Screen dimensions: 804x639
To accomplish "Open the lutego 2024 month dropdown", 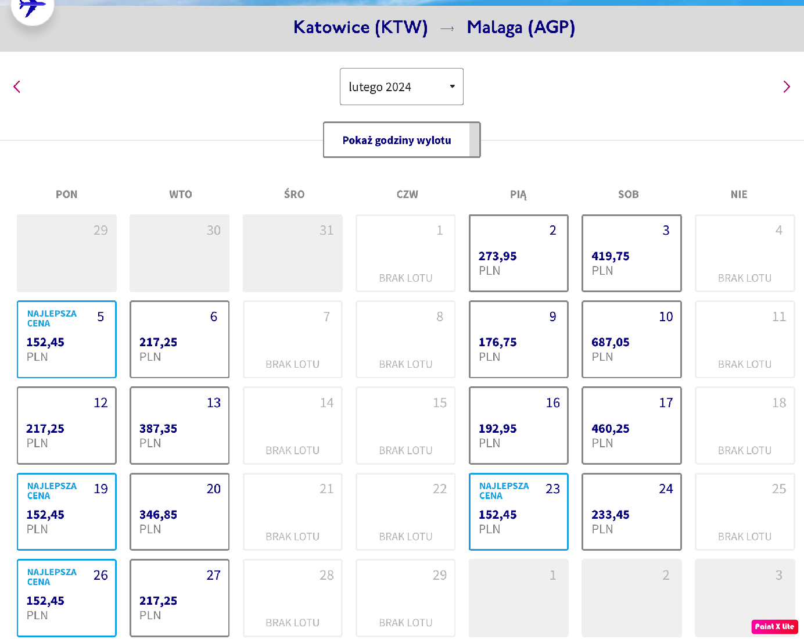I will tap(401, 87).
